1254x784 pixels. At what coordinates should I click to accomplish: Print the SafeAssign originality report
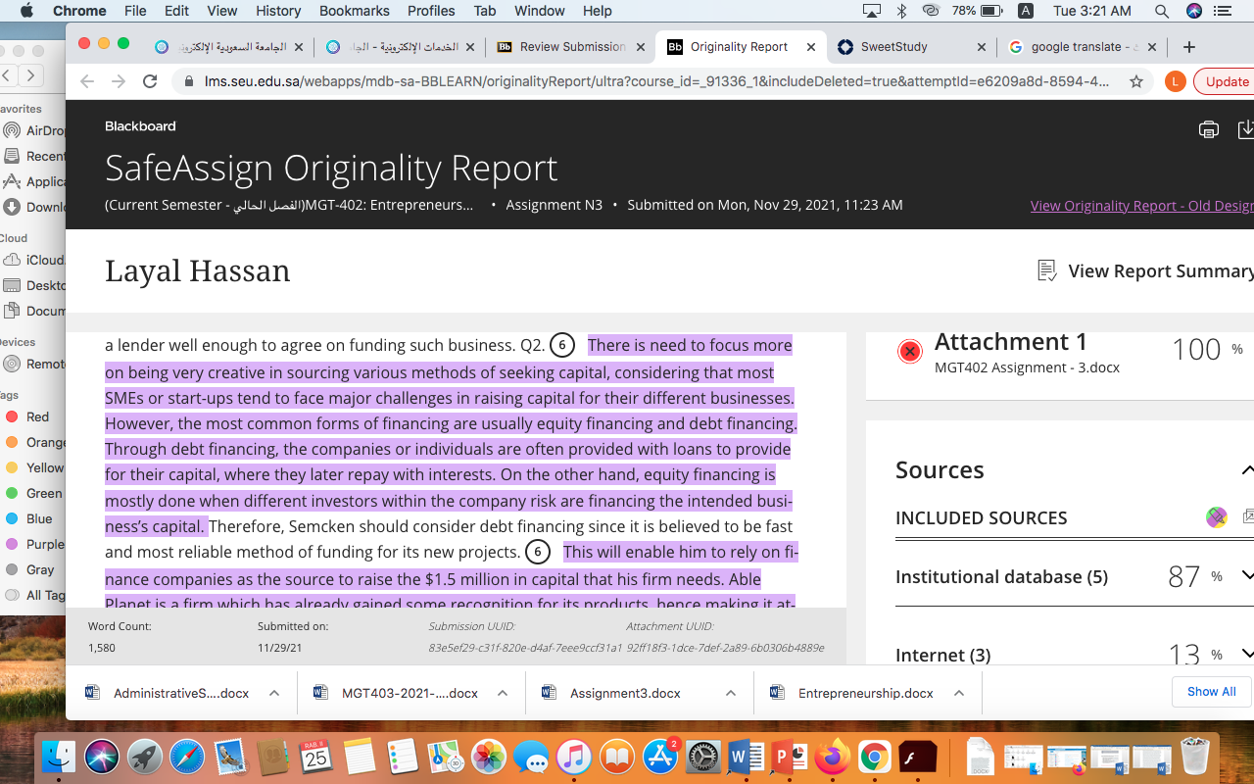(1209, 129)
